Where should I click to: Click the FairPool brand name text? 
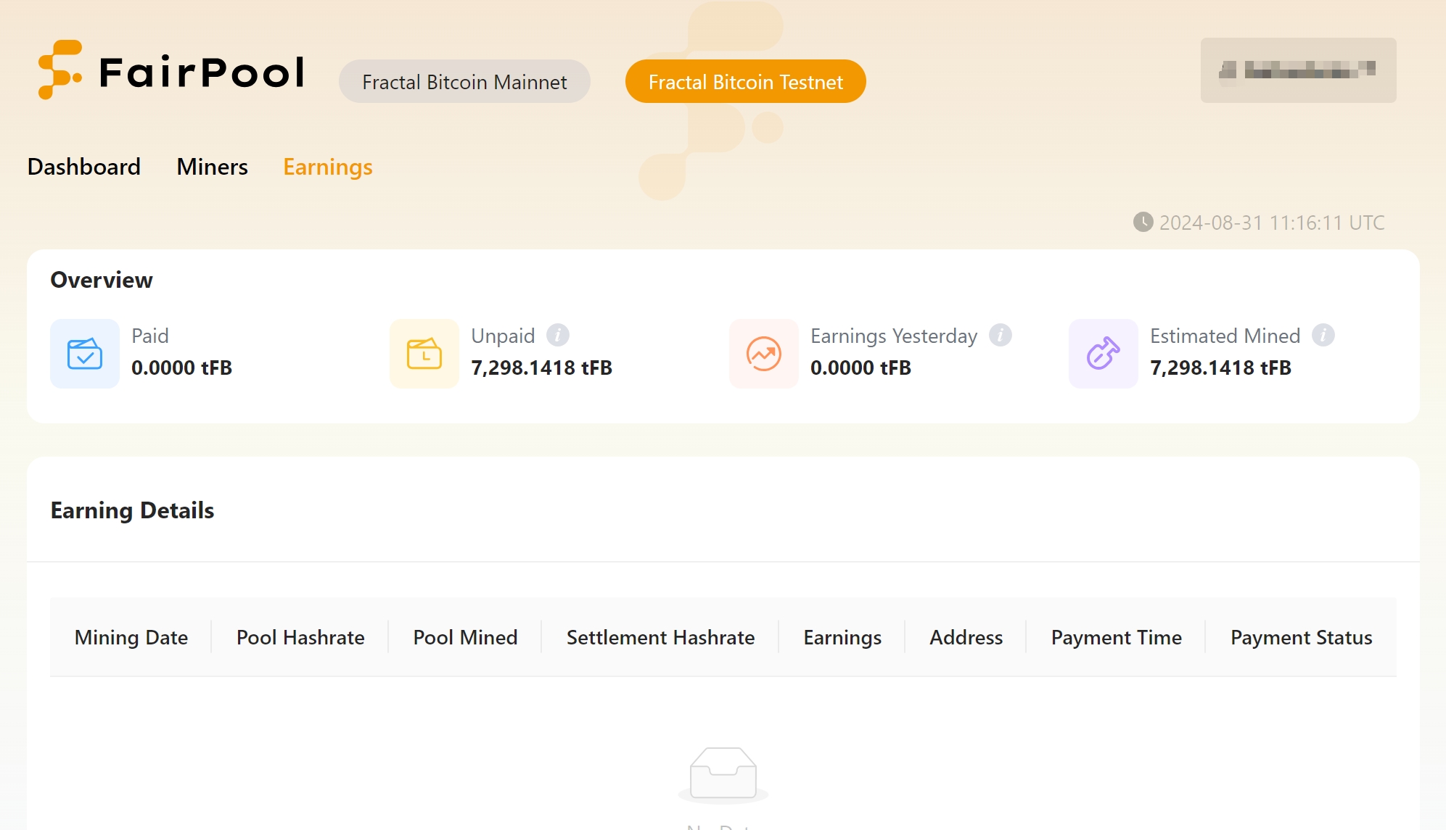pyautogui.click(x=202, y=72)
